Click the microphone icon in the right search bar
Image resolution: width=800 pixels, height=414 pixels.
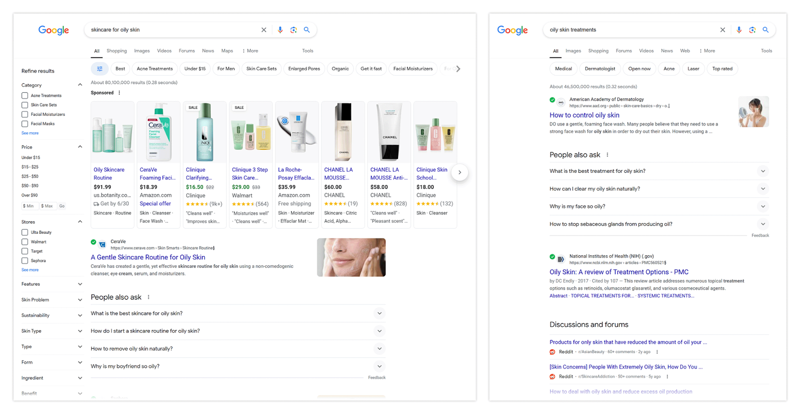(739, 30)
